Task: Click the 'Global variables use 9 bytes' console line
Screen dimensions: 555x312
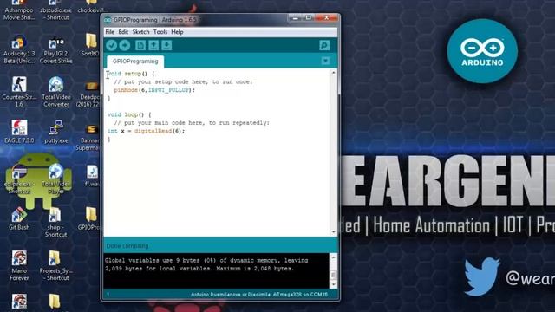Action: point(206,260)
